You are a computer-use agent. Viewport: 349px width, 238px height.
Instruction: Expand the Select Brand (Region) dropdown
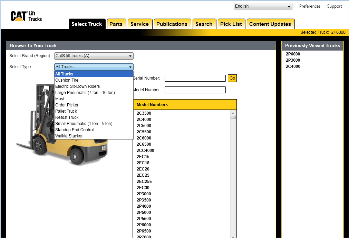tap(94, 56)
